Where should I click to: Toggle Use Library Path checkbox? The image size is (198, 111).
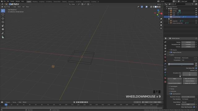click(x=196, y=68)
